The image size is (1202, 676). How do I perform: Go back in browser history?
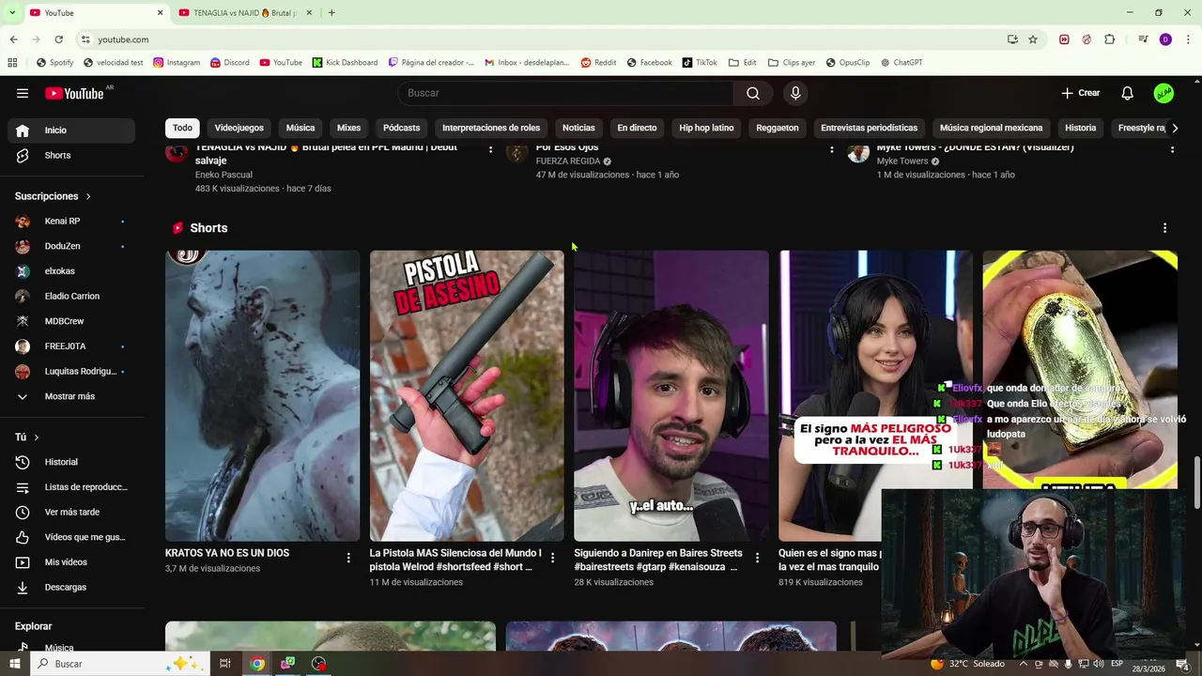tap(13, 39)
